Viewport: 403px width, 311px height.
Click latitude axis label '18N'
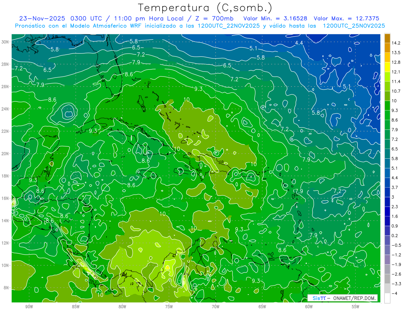[x=5, y=176]
